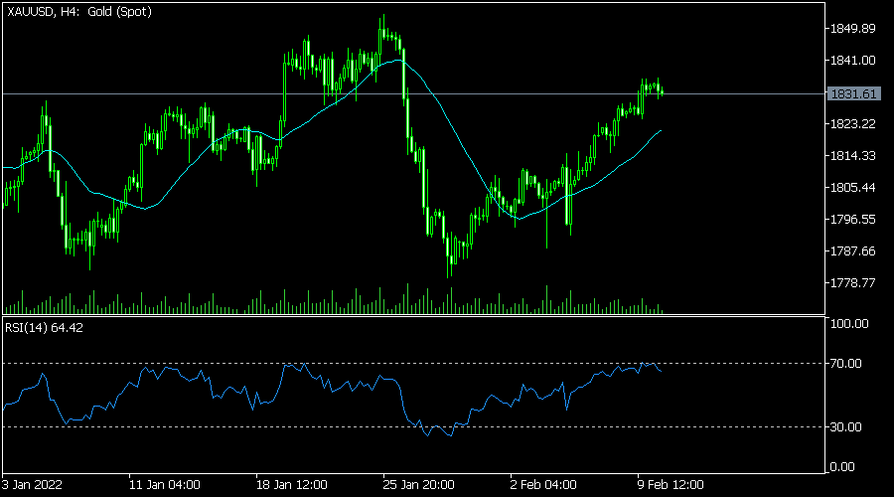Image resolution: width=894 pixels, height=497 pixels.
Task: Select the current price tag 1831.61
Action: coord(853,93)
